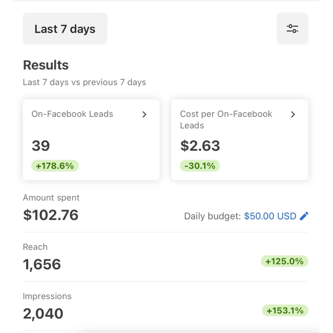Open the Last 7 days date range selector
Image resolution: width=333 pixels, height=333 pixels.
pos(65,29)
